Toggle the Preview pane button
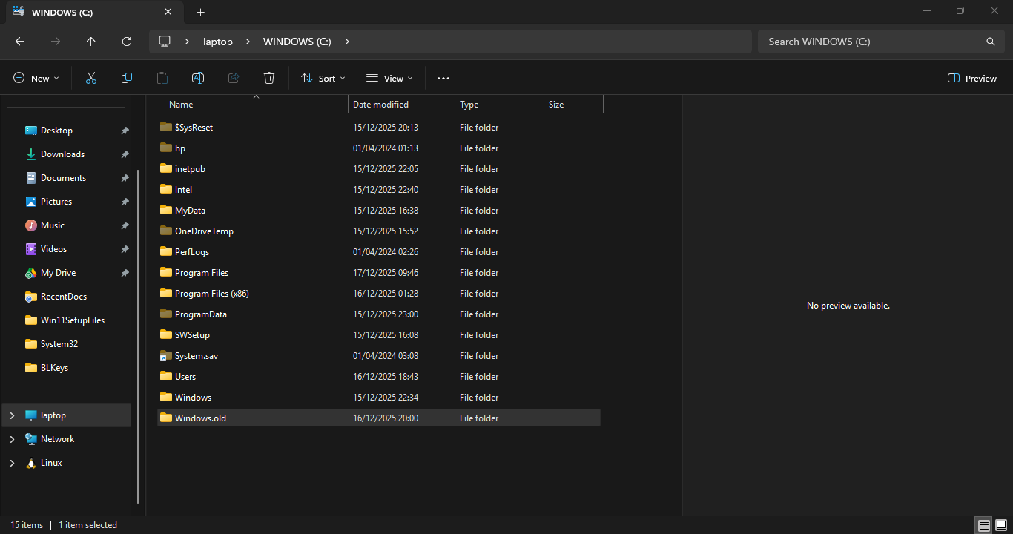The image size is (1013, 534). [972, 78]
